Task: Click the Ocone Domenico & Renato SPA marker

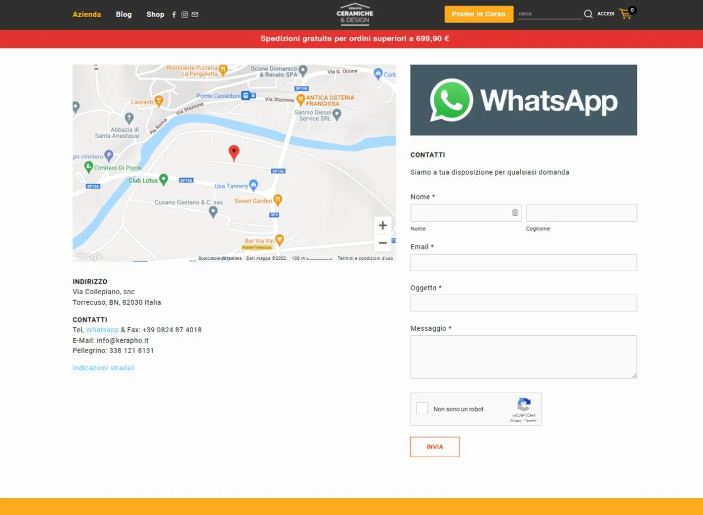Action: 303,71
